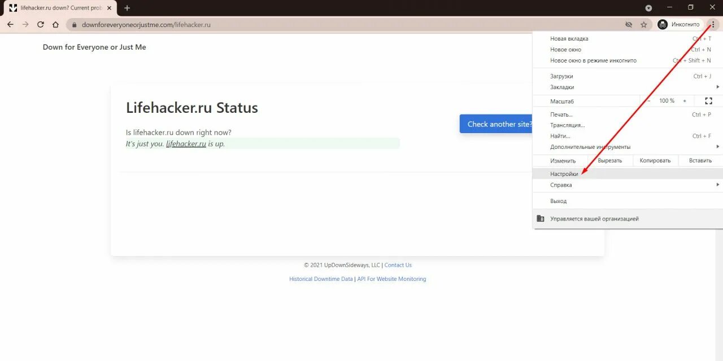
Task: Open API For Website Monitoring link
Action: click(391, 279)
